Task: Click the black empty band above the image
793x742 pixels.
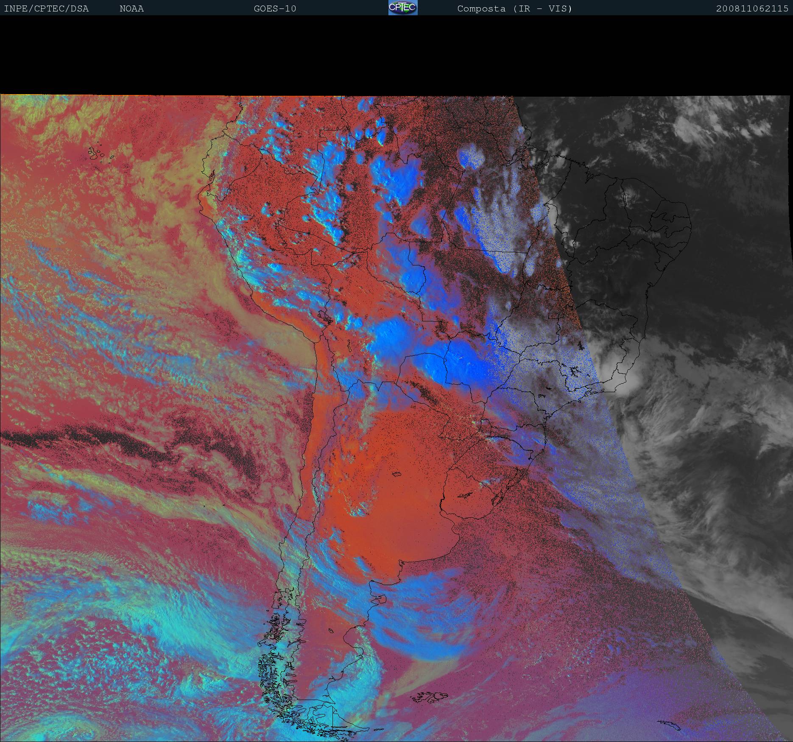Action: coord(396,55)
